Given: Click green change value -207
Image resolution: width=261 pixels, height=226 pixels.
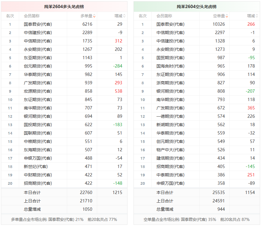Looking at the screenshot, I should [250, 91].
